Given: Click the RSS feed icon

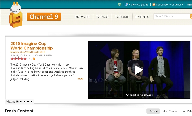Looking at the screenshot, I should point(154,5).
